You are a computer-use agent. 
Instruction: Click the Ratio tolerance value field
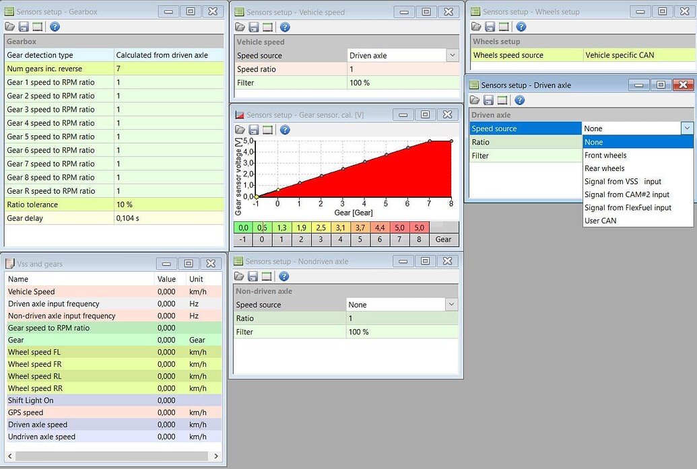click(168, 205)
